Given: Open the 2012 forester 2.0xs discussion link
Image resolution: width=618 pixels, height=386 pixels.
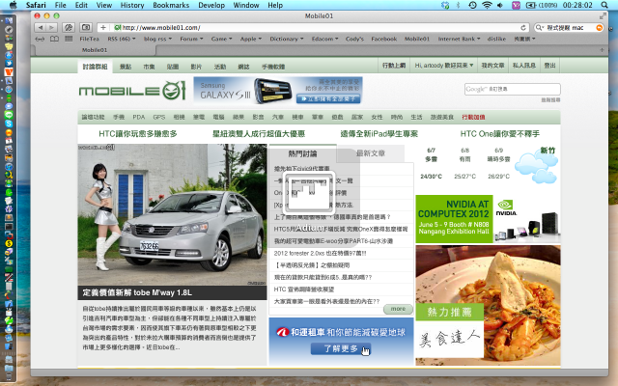Looking at the screenshot, I should click(320, 253).
